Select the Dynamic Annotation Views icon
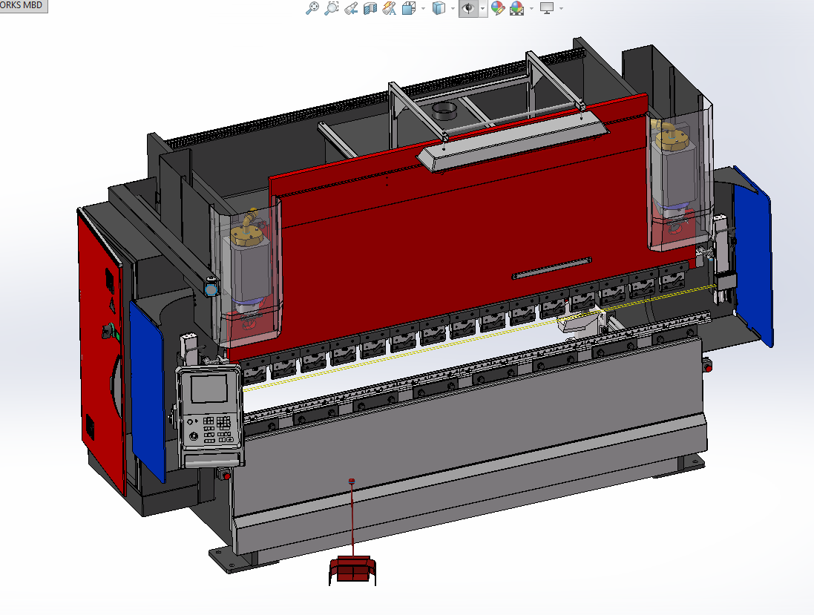 pos(389,8)
